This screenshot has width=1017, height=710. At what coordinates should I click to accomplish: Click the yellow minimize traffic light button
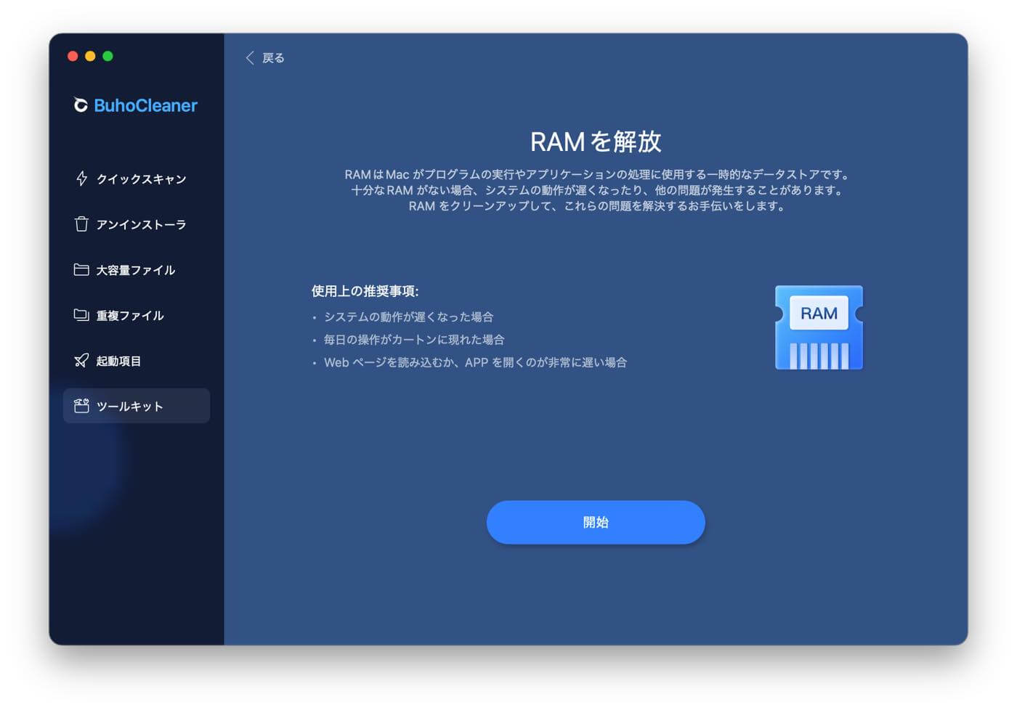(90, 55)
